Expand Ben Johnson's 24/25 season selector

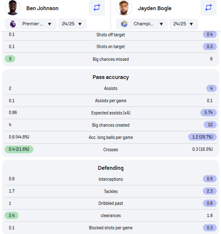pyautogui.click(x=72, y=24)
